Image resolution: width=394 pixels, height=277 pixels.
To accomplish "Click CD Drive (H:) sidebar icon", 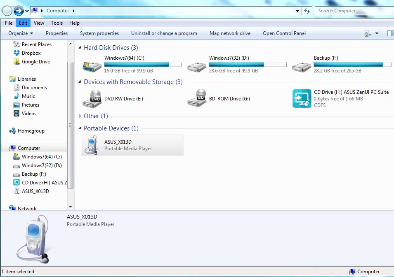I will [17, 182].
